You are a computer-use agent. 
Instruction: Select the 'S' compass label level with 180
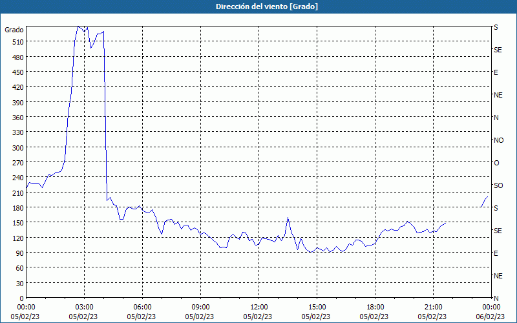(496, 208)
